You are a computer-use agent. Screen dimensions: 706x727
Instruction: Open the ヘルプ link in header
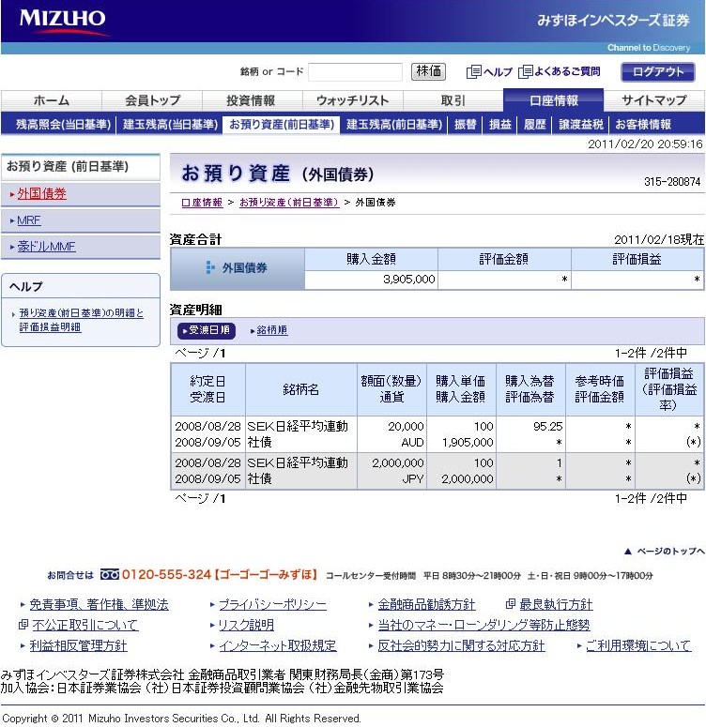tap(498, 72)
